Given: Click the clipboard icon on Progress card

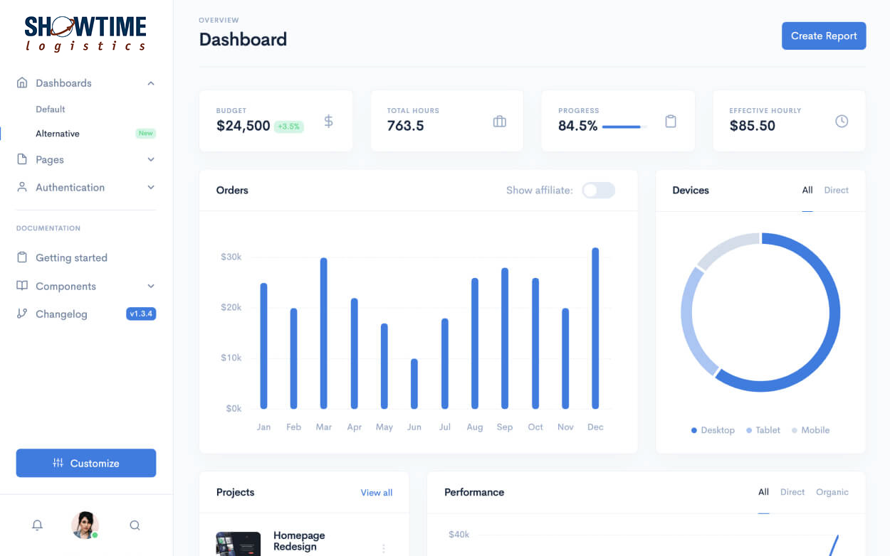Looking at the screenshot, I should click(671, 122).
